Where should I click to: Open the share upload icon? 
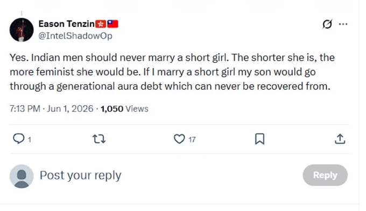coord(340,139)
